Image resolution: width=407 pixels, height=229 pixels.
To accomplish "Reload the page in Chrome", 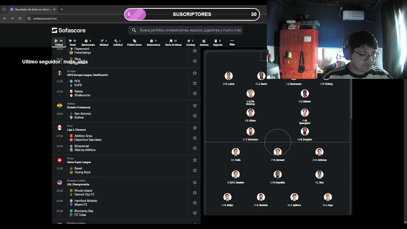I will tap(20, 18).
